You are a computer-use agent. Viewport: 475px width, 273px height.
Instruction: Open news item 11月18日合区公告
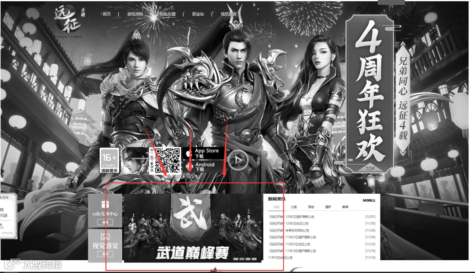coord(280,258)
